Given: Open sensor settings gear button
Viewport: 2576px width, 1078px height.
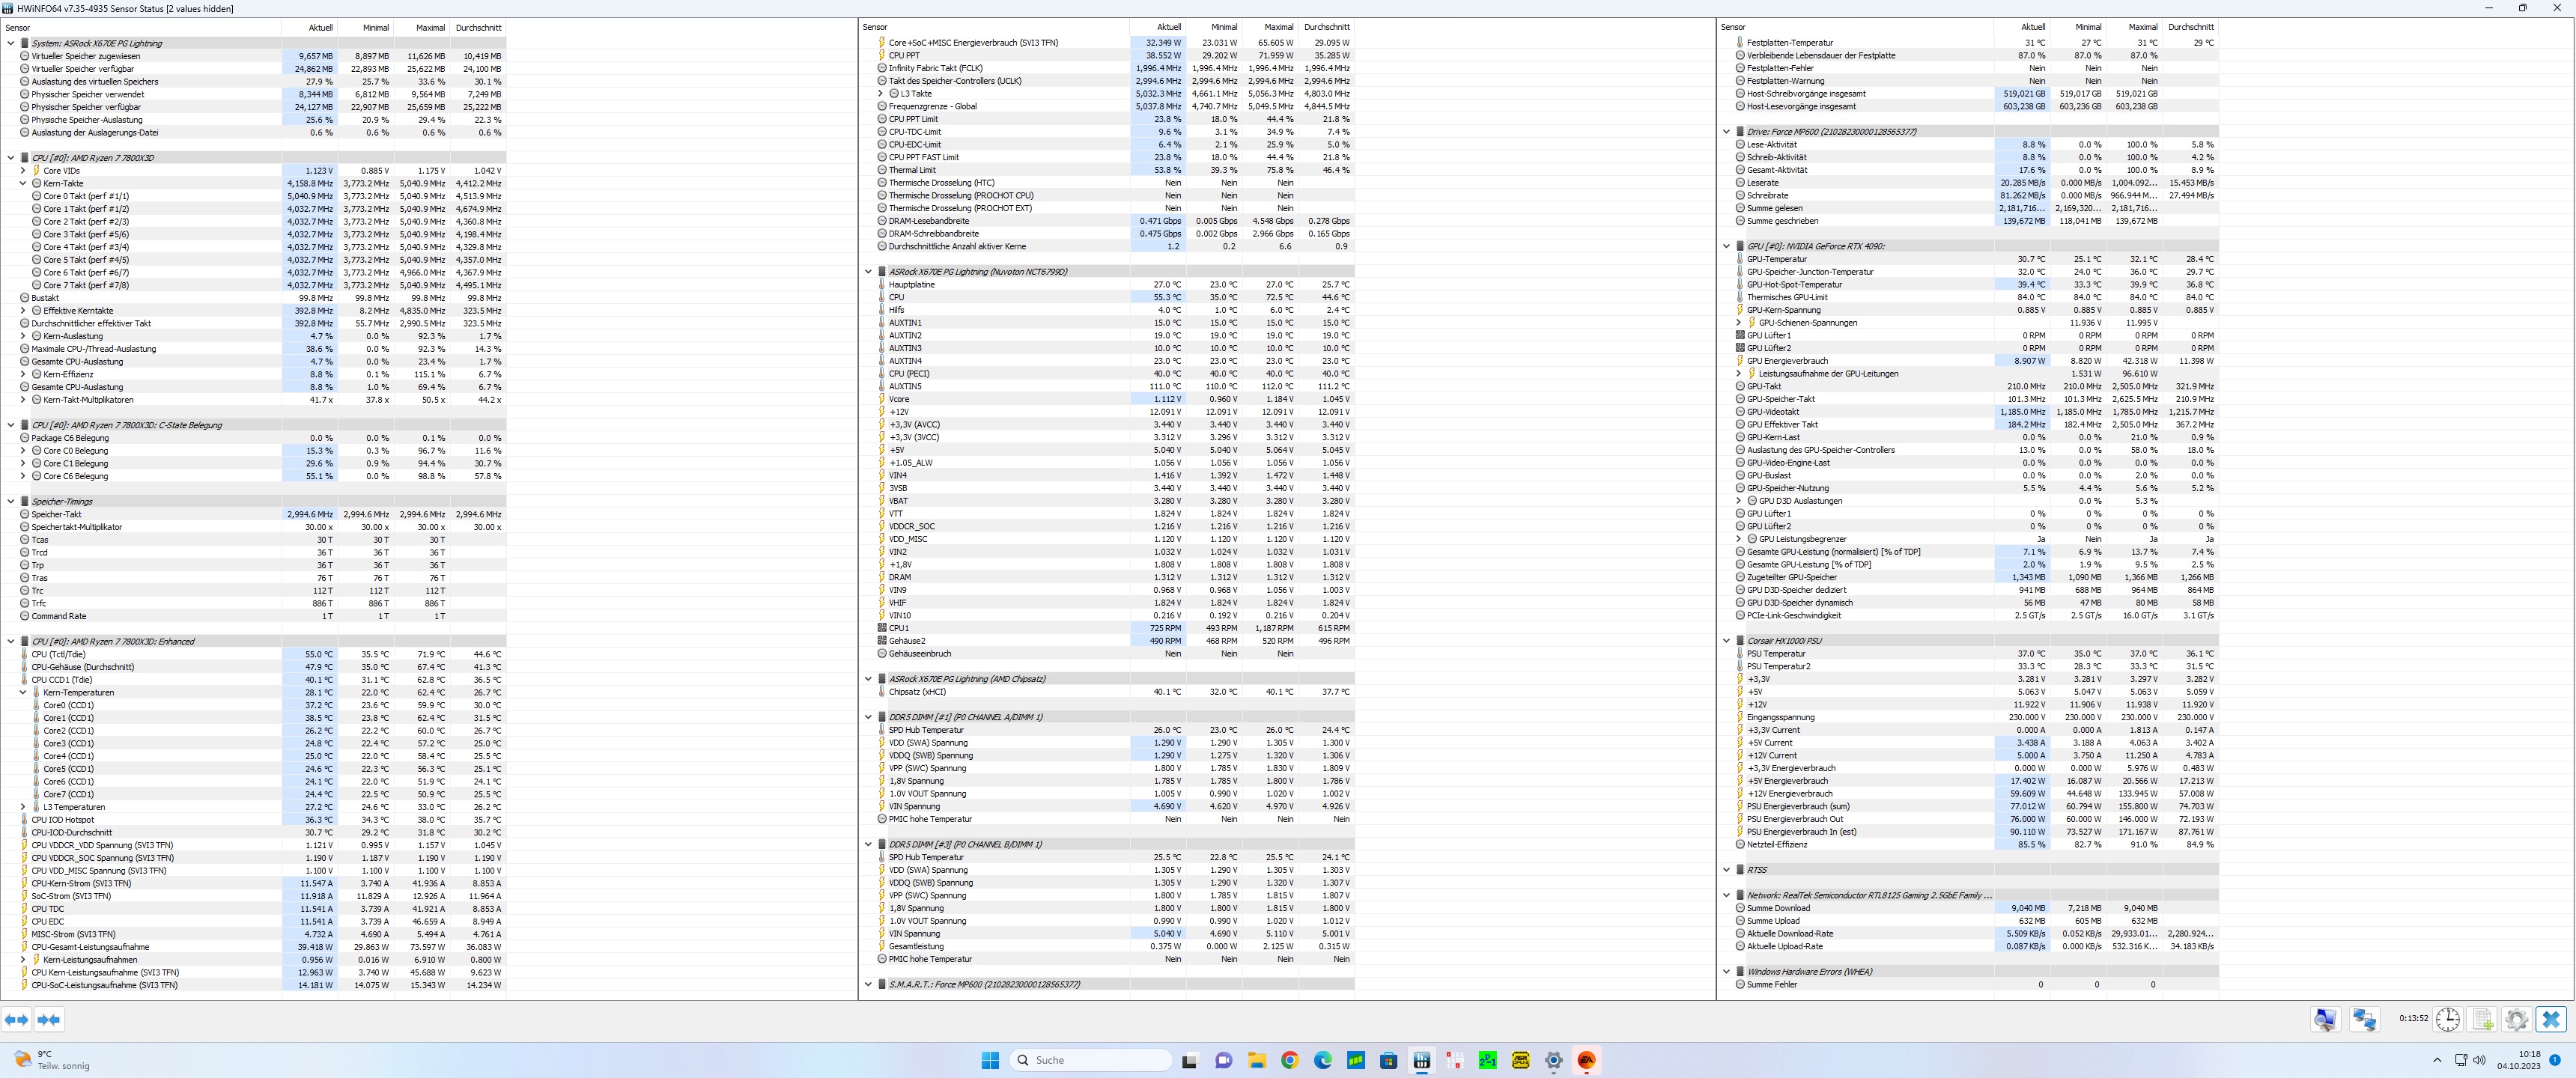Looking at the screenshot, I should click(2516, 1019).
